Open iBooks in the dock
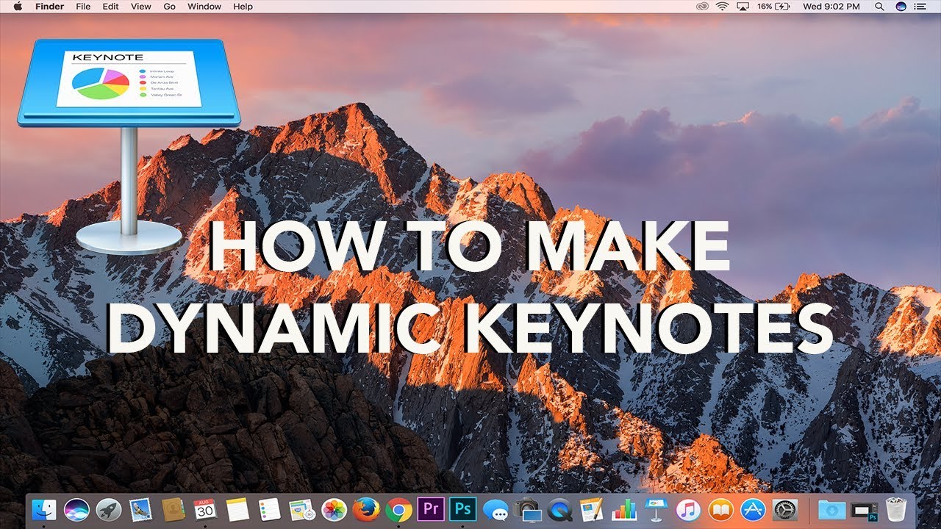This screenshot has width=941, height=529. coord(720,509)
